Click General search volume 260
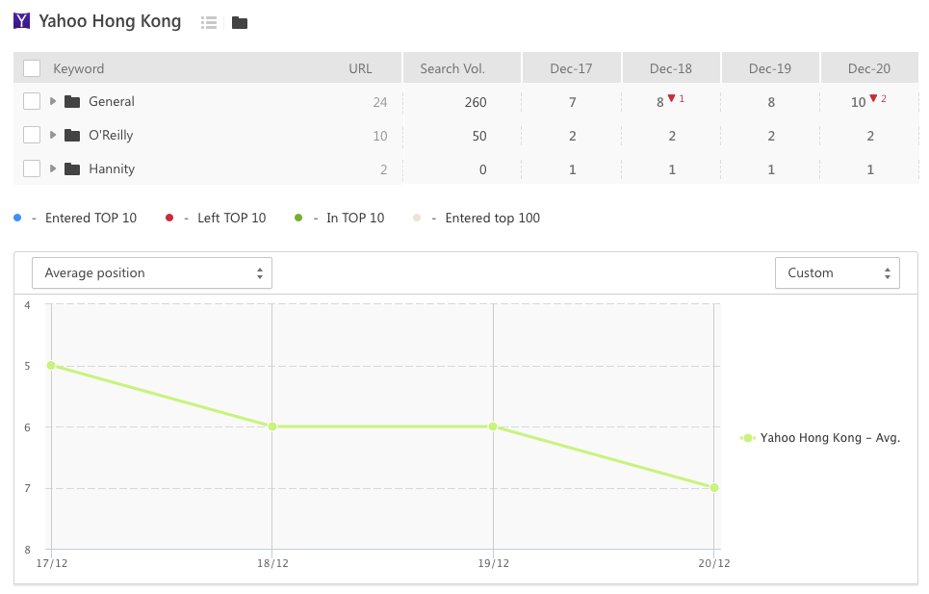This screenshot has width=929, height=594. [x=476, y=102]
